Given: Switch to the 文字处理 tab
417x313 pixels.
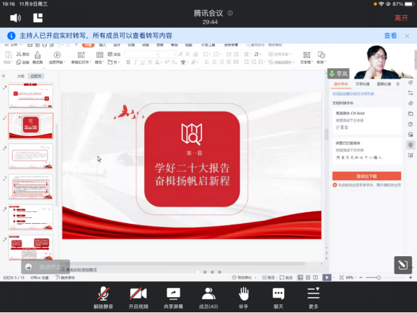Looking at the screenshot, I should point(362,85).
